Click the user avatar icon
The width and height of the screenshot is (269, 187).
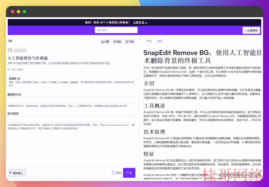click(10, 51)
